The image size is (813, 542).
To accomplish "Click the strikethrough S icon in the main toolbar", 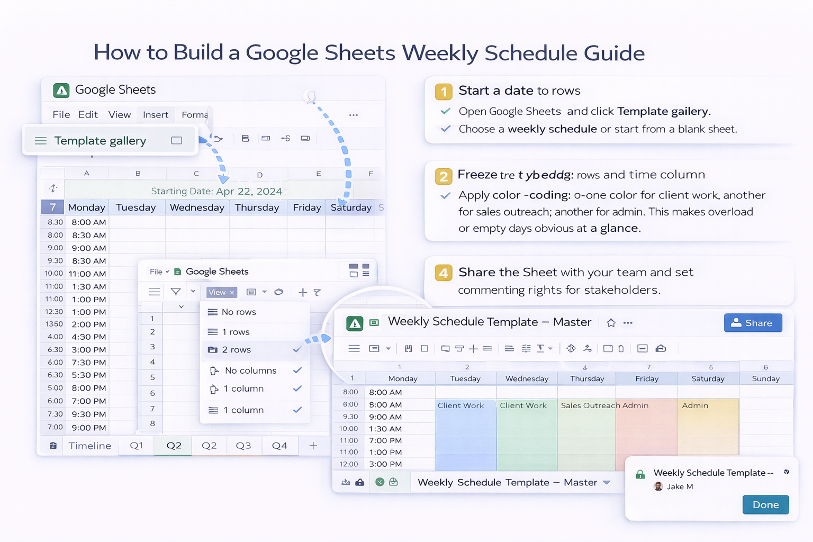I will point(286,138).
